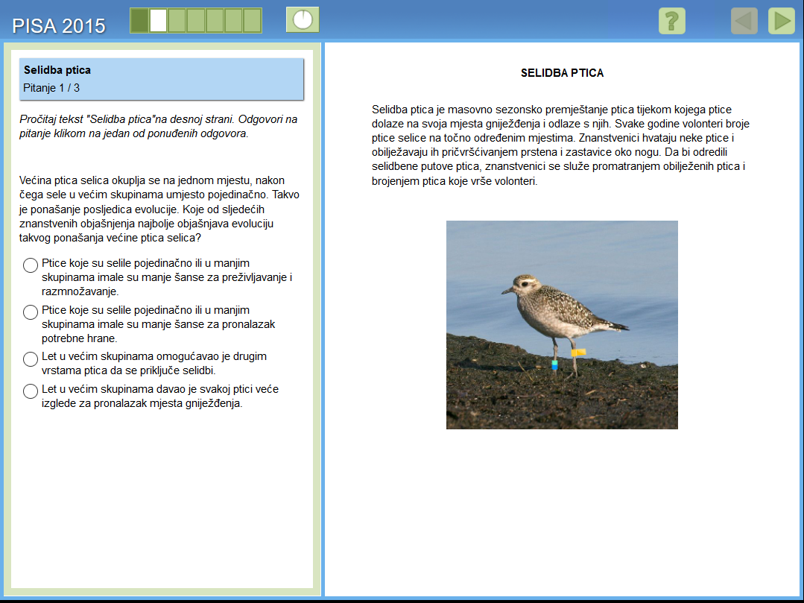Open the help question mark button
This screenshot has width=804, height=603.
671,21
